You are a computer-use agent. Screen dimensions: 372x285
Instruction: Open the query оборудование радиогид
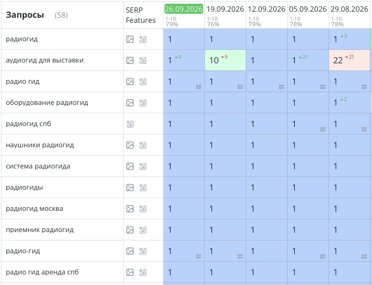(47, 103)
